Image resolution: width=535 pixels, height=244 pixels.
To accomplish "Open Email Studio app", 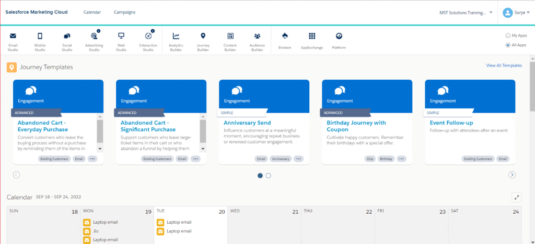I will pyautogui.click(x=13, y=42).
